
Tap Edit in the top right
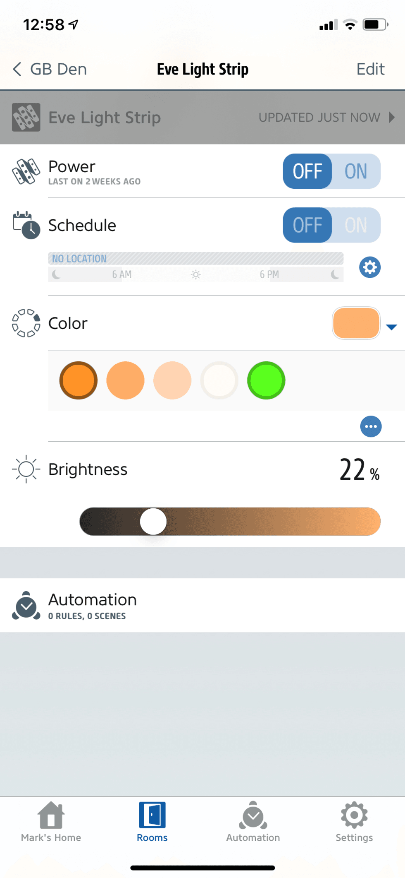[x=370, y=69]
